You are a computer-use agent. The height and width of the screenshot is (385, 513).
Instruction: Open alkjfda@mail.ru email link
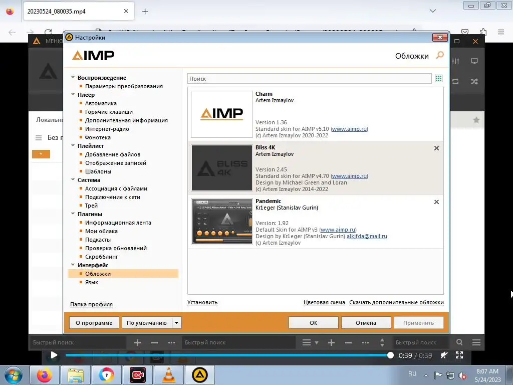point(367,237)
